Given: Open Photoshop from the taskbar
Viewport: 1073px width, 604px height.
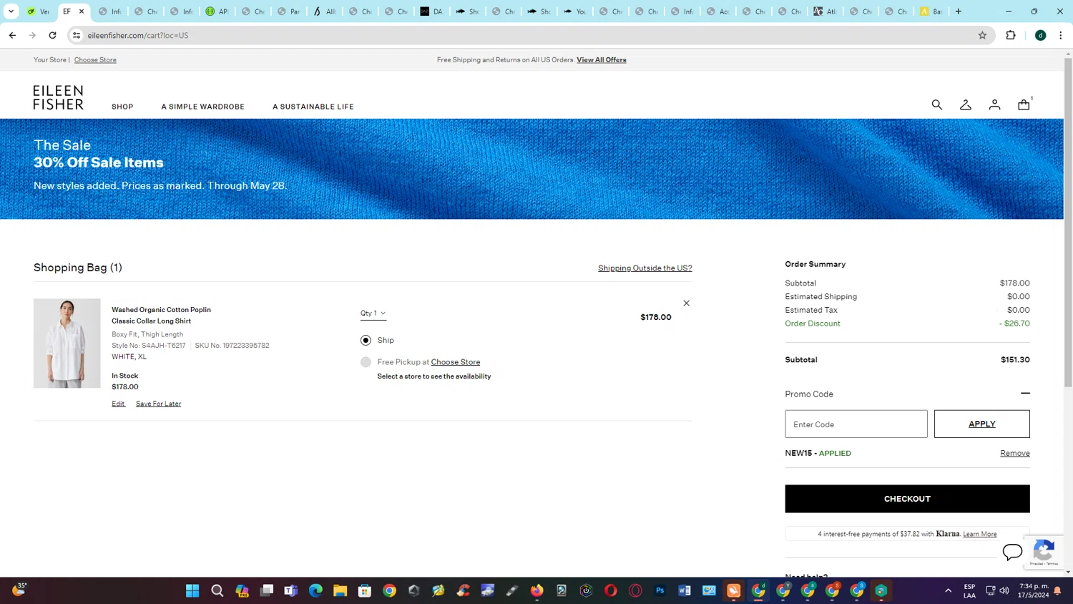Looking at the screenshot, I should pos(660,590).
